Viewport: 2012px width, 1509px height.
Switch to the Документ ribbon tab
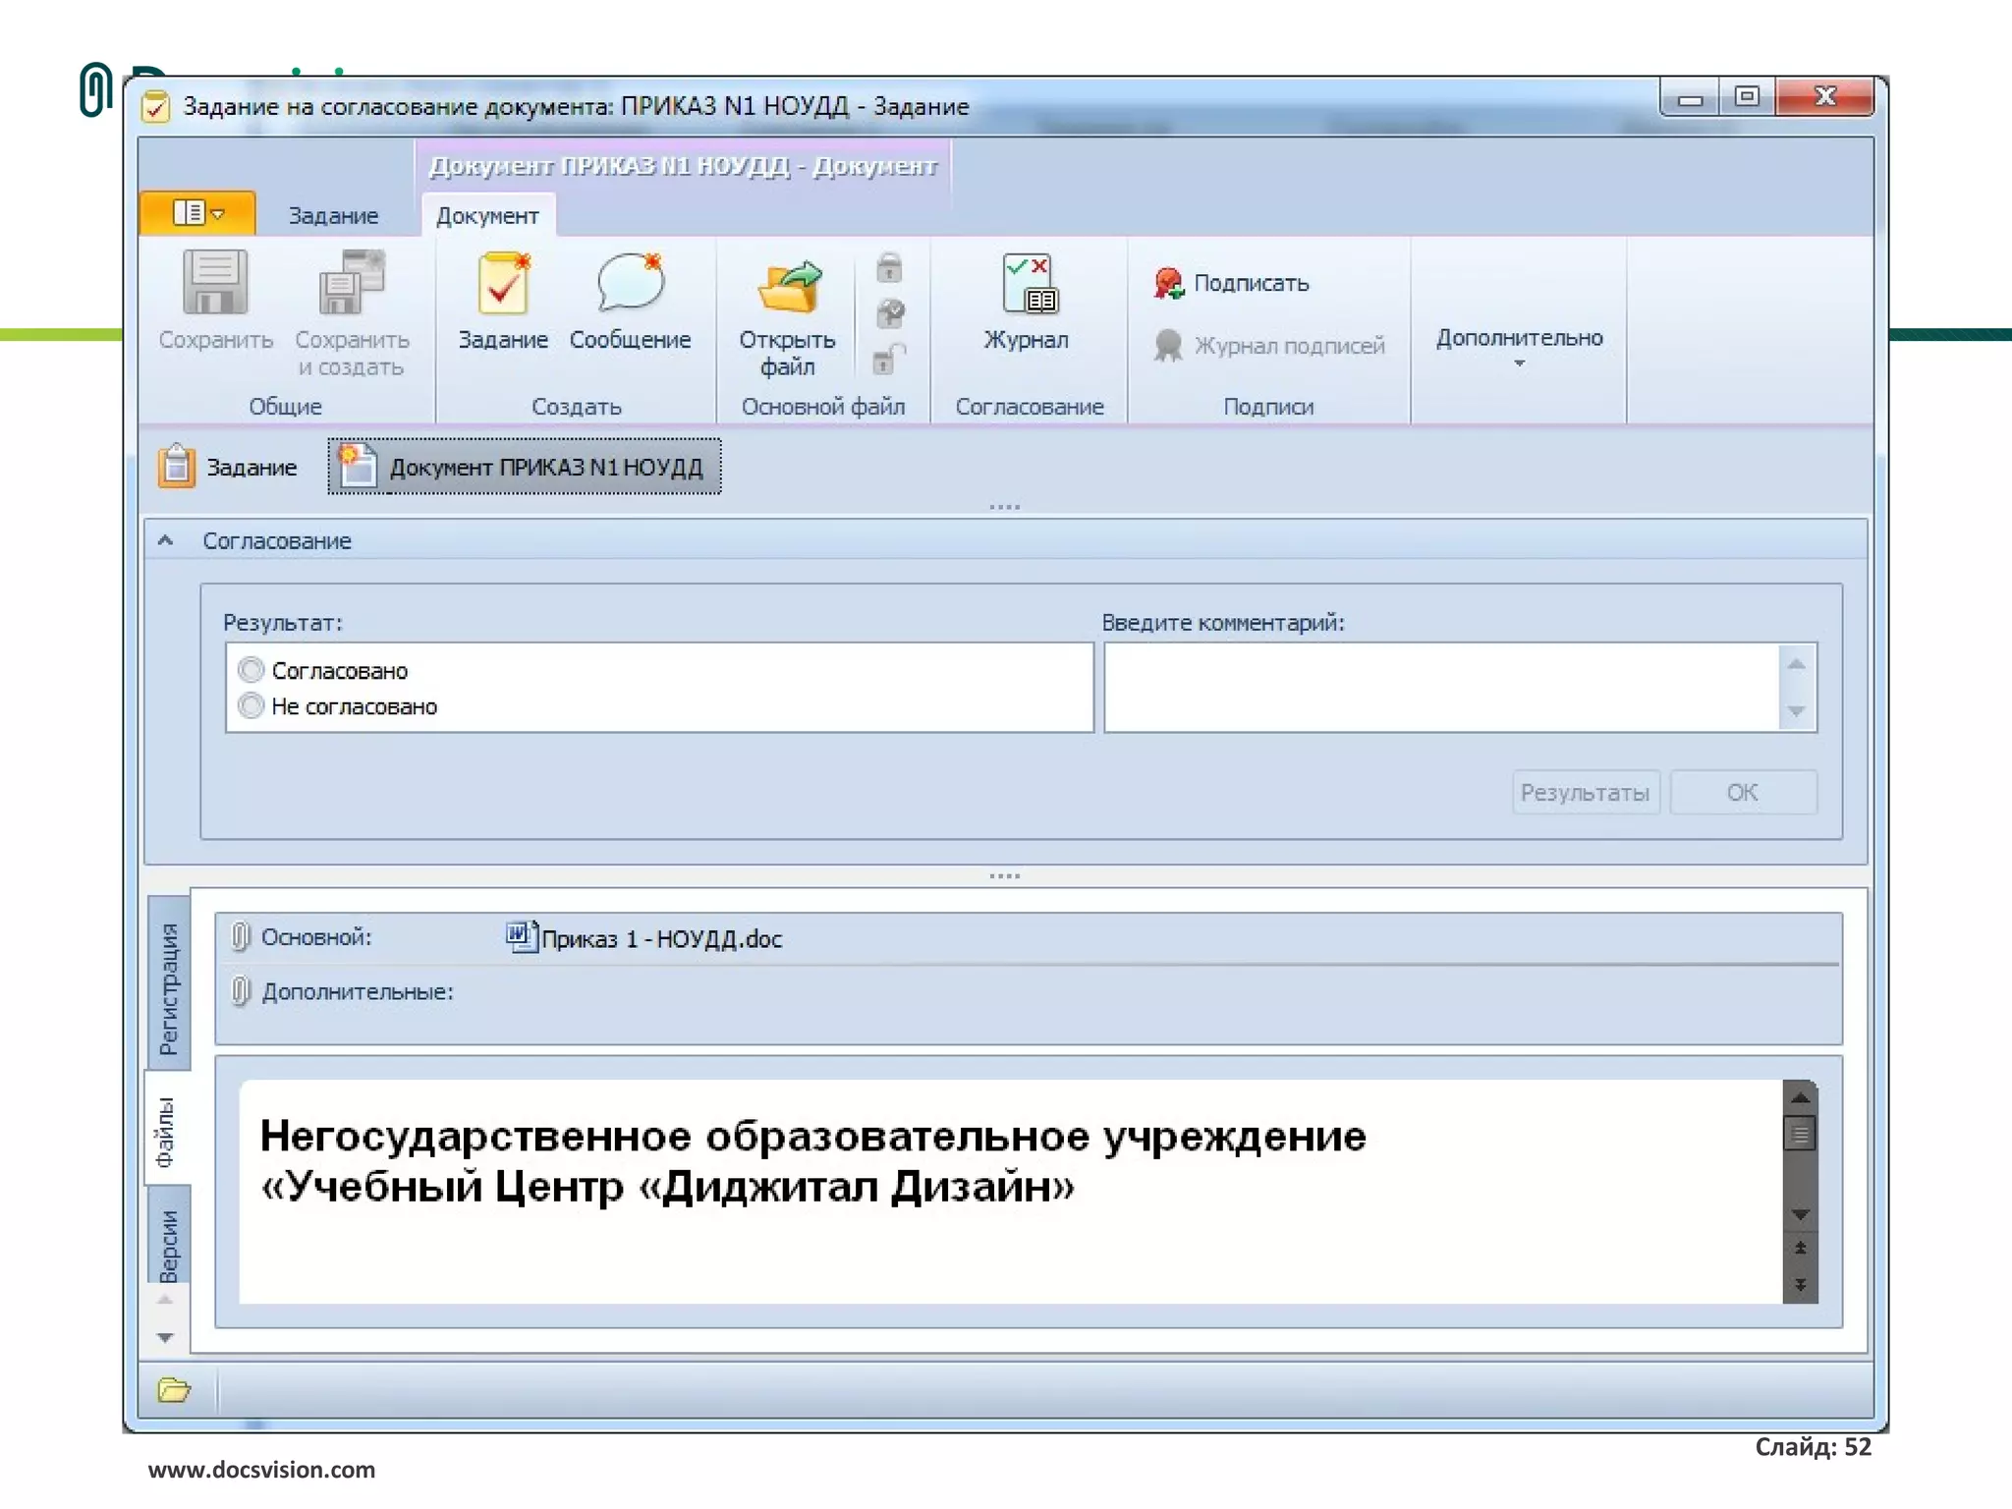(487, 215)
